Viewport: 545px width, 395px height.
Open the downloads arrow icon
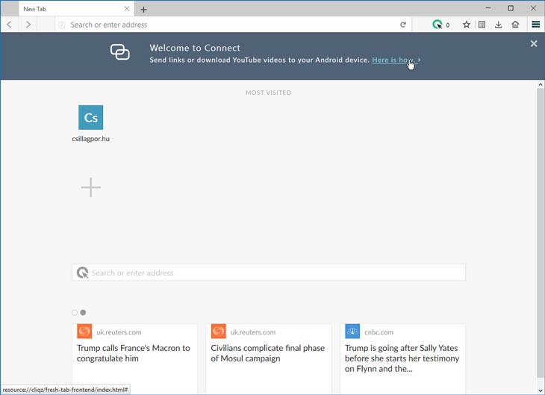coord(498,25)
